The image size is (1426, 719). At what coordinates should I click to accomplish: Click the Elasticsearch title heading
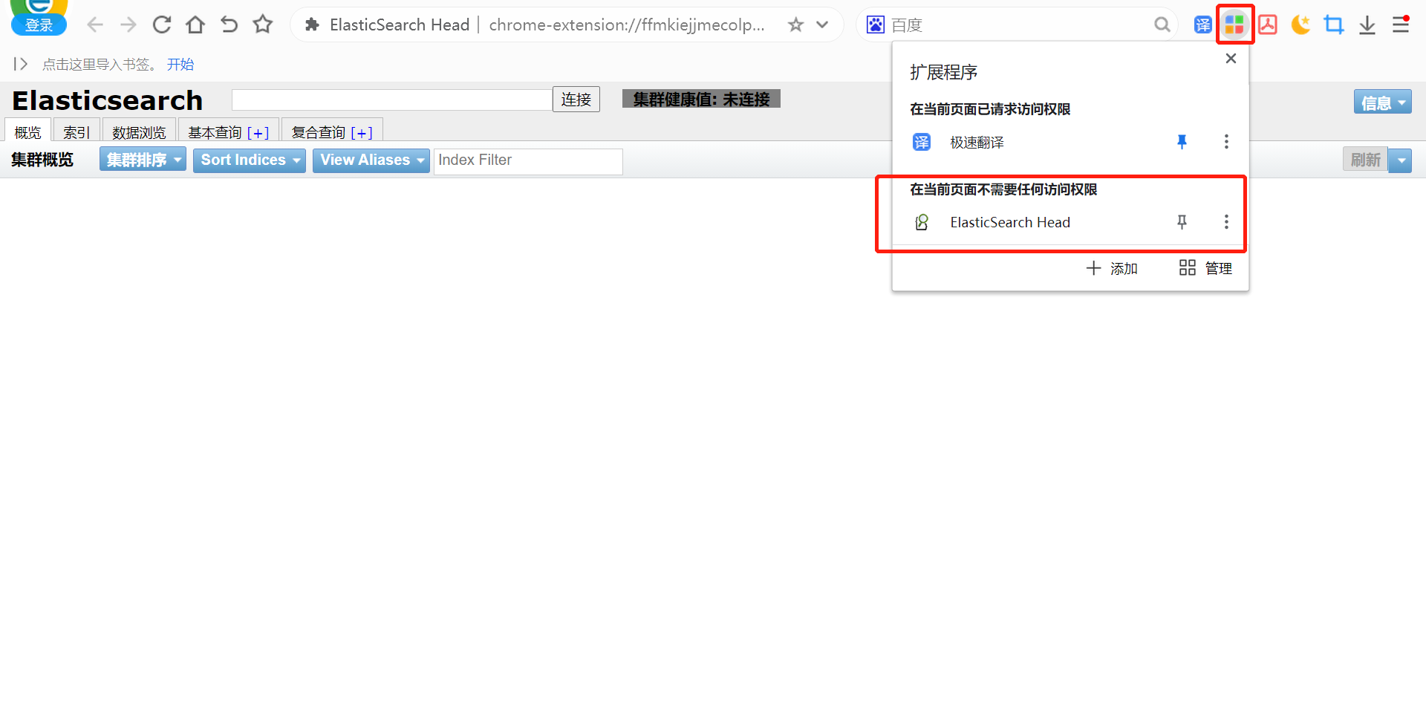pyautogui.click(x=108, y=100)
